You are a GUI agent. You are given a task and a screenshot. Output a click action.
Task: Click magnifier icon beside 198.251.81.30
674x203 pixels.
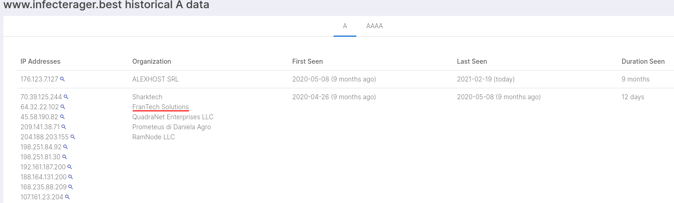(65, 157)
